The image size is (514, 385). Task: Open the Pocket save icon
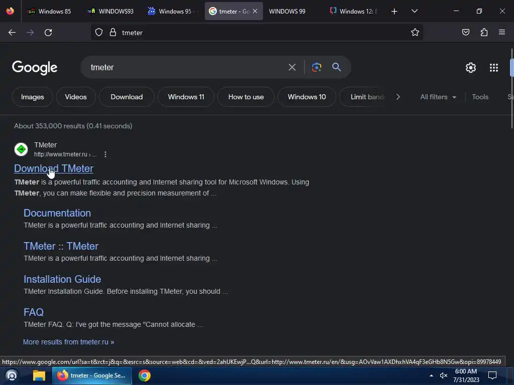tap(465, 33)
